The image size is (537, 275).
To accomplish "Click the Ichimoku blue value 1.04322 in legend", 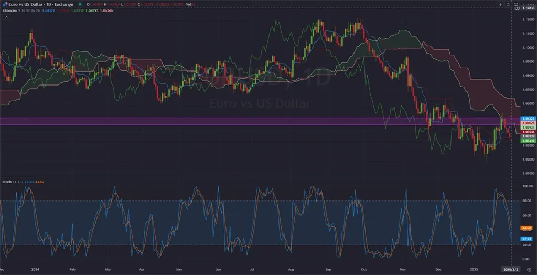I will point(48,10).
